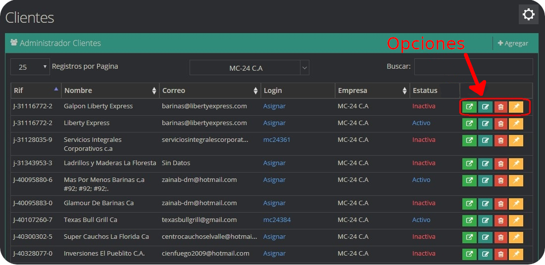Toggle Inactiva status of Glamour De Barinas
Viewport: 545px width, 265px height.
pos(424,203)
